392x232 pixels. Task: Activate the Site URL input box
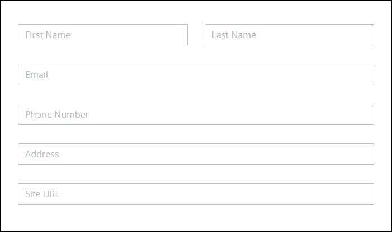(x=196, y=194)
